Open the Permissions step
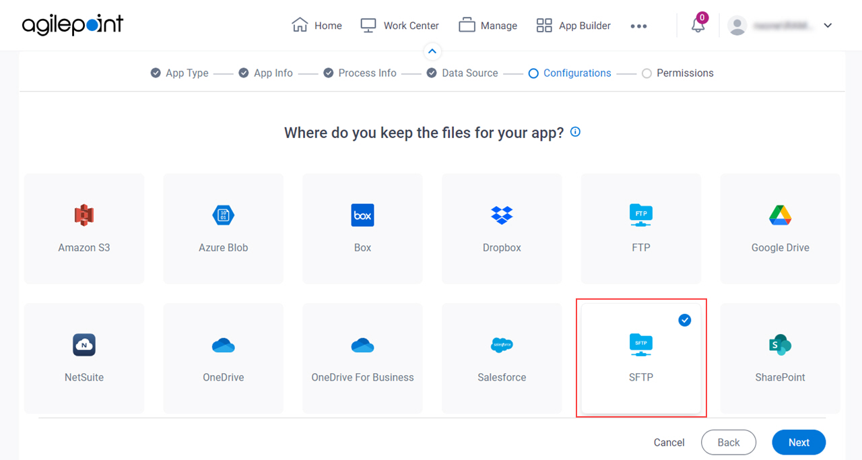862x460 pixels. 677,73
